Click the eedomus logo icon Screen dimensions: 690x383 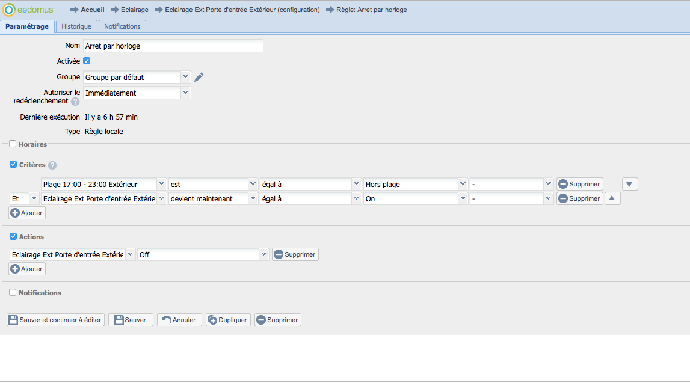[9, 10]
